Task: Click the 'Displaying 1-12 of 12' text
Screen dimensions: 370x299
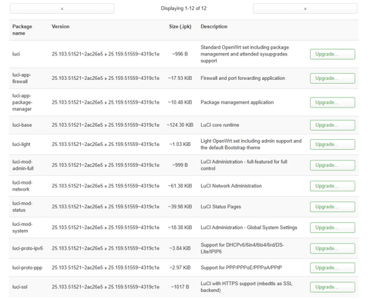Action: 183,8
